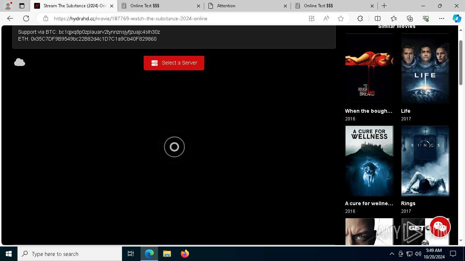The height and width of the screenshot is (261, 465).
Task: Open Microsoft Edge taskbar icon
Action: pyautogui.click(x=149, y=254)
